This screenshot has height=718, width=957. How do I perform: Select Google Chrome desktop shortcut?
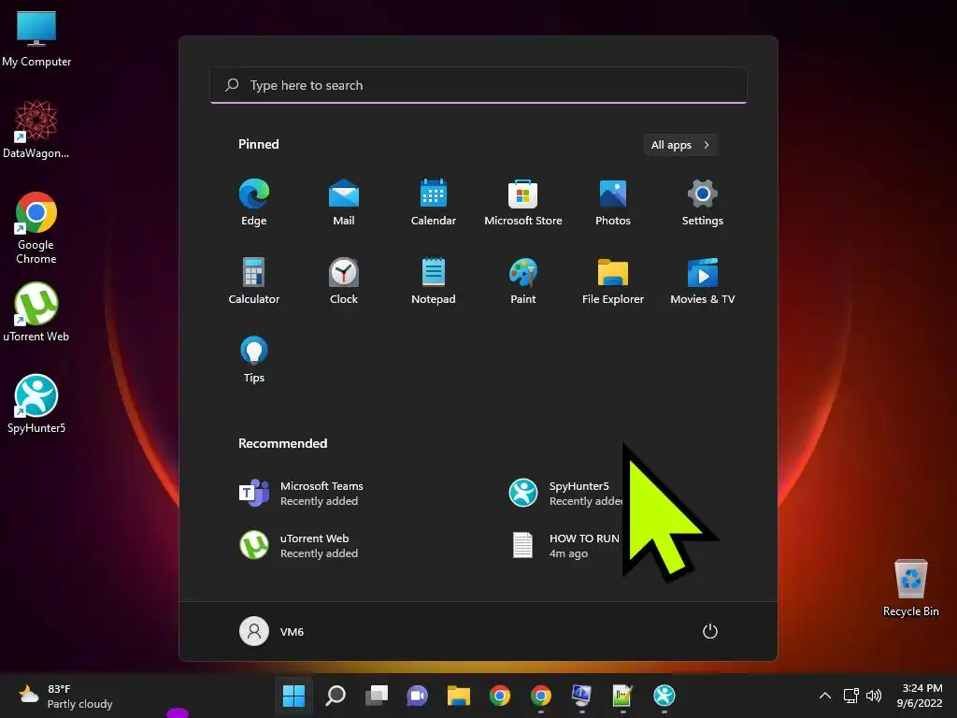pos(36,228)
